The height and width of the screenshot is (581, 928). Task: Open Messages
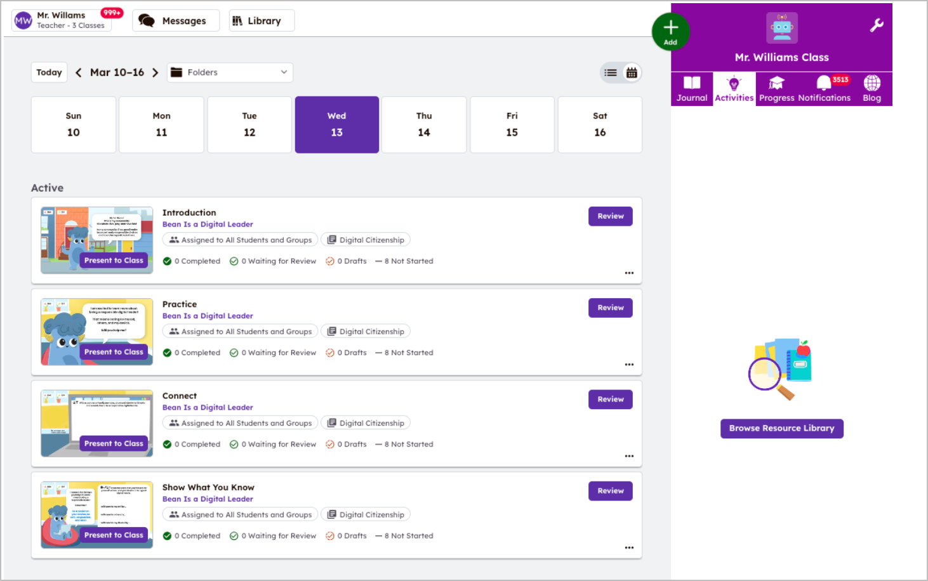176,20
